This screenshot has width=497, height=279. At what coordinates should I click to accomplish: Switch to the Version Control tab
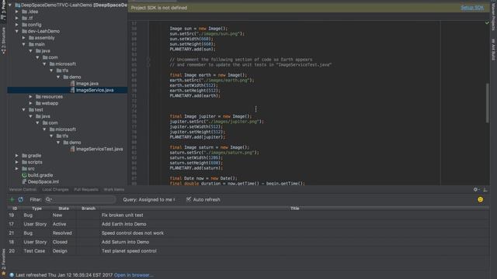(23, 189)
